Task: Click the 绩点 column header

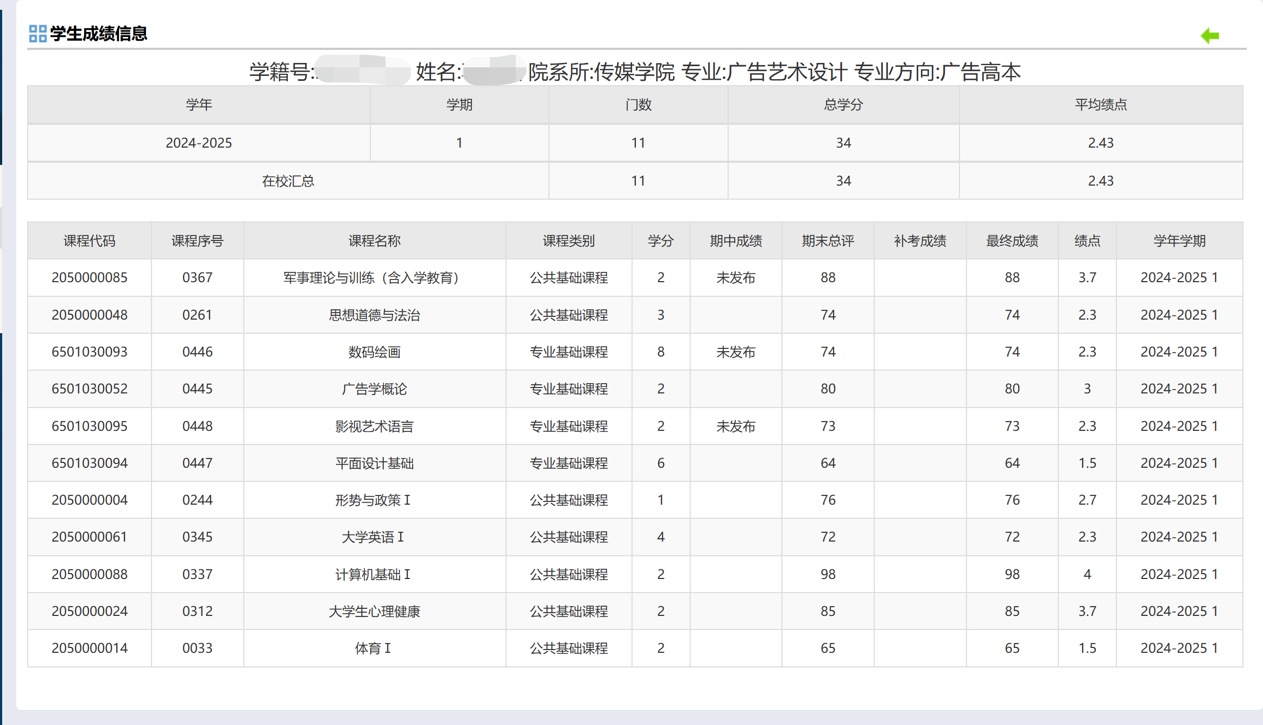Action: [x=1087, y=240]
